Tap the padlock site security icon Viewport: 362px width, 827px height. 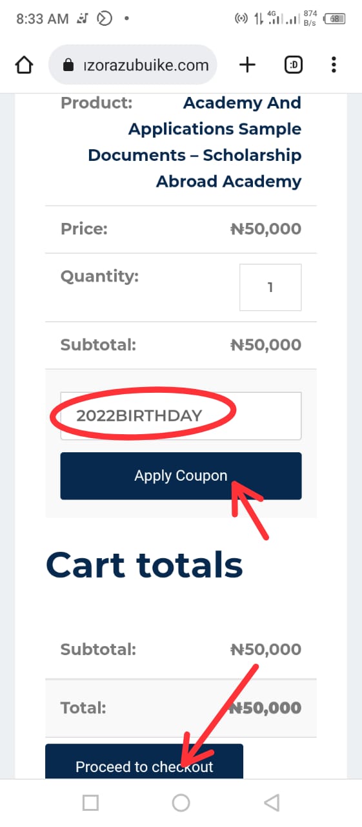67,65
